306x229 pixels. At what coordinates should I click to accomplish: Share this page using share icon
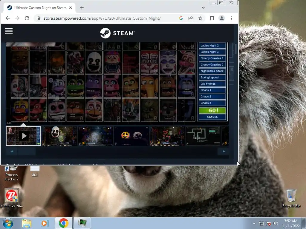coord(190,18)
